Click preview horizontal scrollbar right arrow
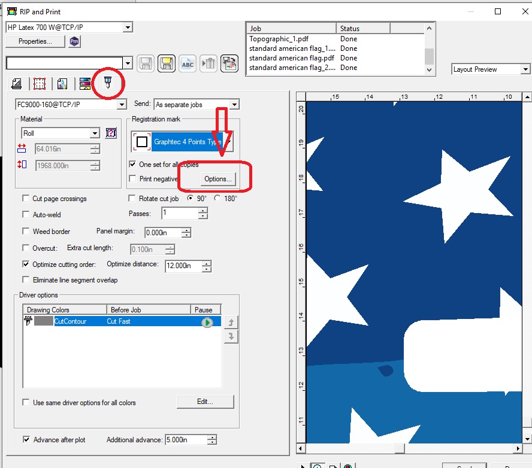This screenshot has height=468, width=532. [518, 448]
